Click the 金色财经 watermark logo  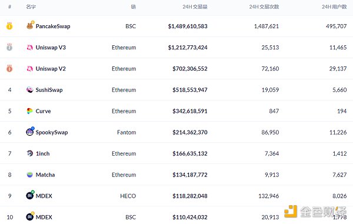point(315,212)
